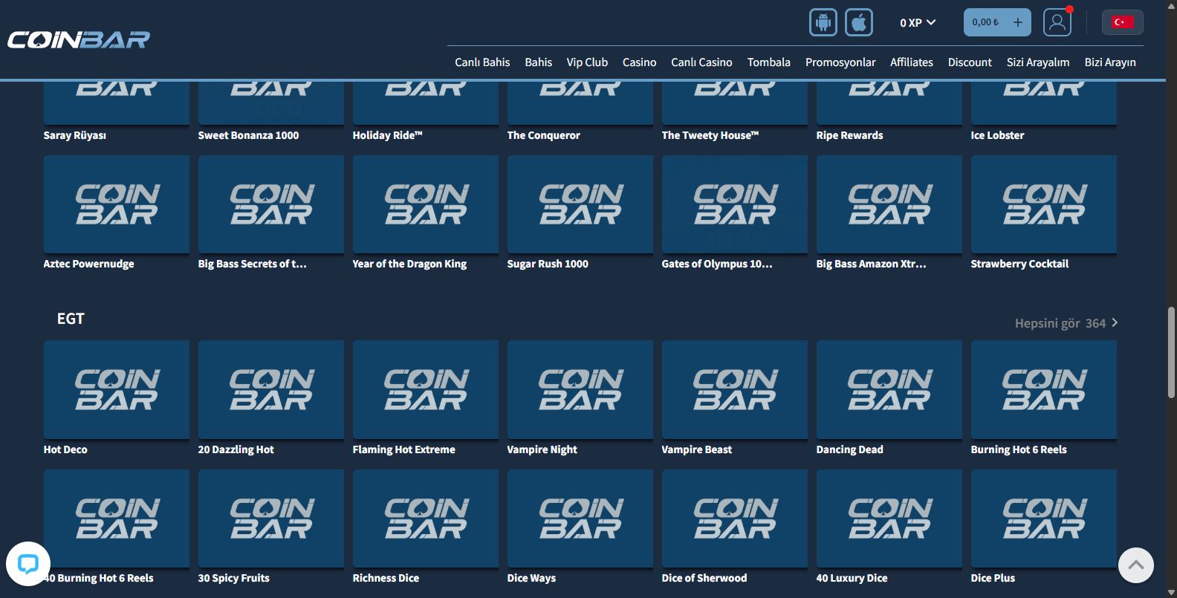Screen dimensions: 1177x598
Task: Click the vertical page scrollbar thumb
Action: [1171, 353]
